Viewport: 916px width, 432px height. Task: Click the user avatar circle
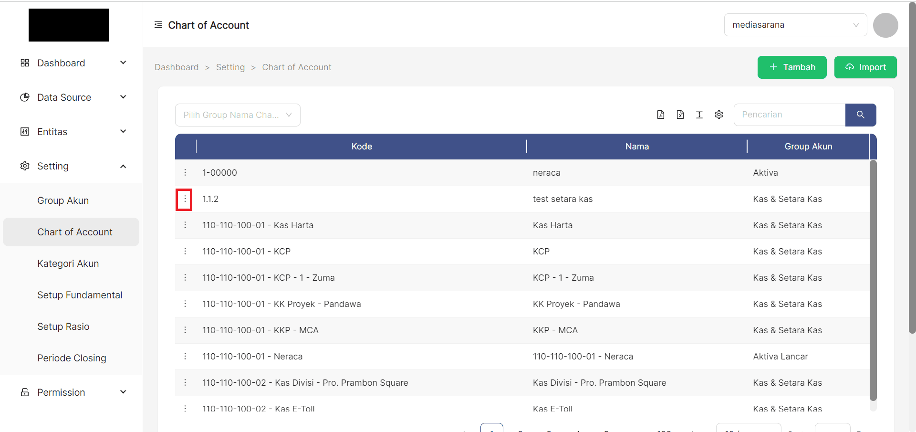tap(885, 25)
